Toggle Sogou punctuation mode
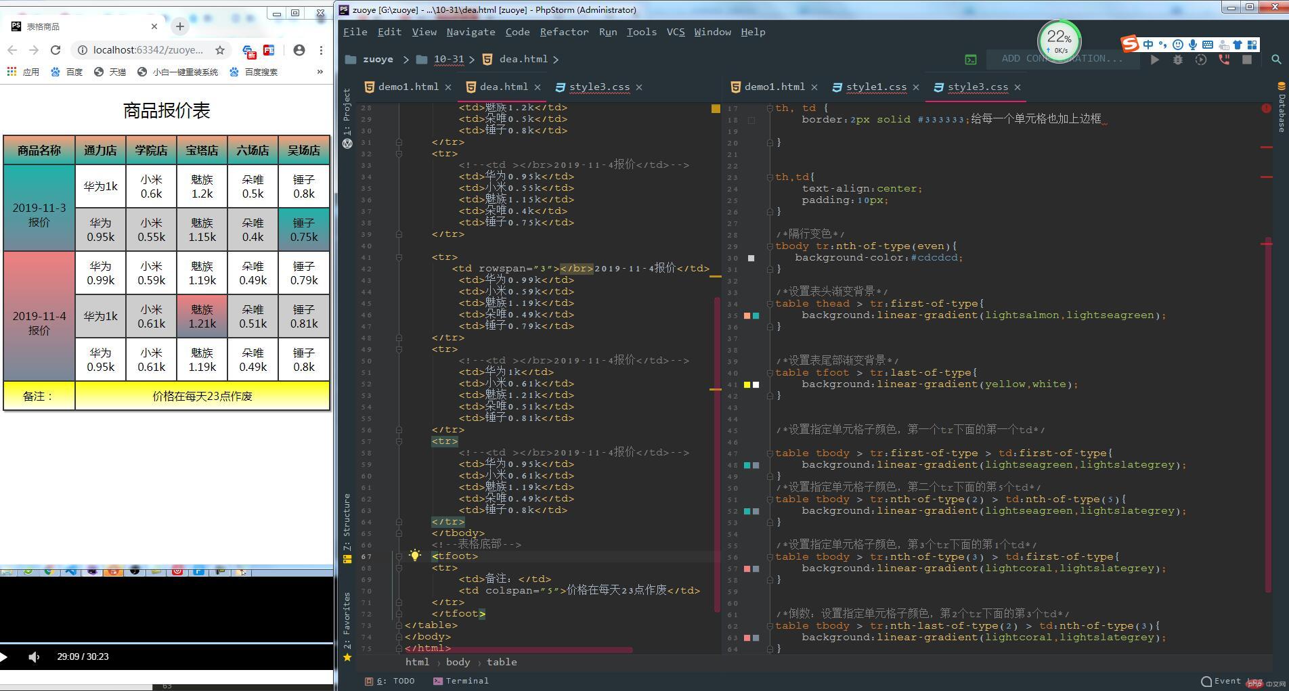The height and width of the screenshot is (691, 1289). point(1163,45)
